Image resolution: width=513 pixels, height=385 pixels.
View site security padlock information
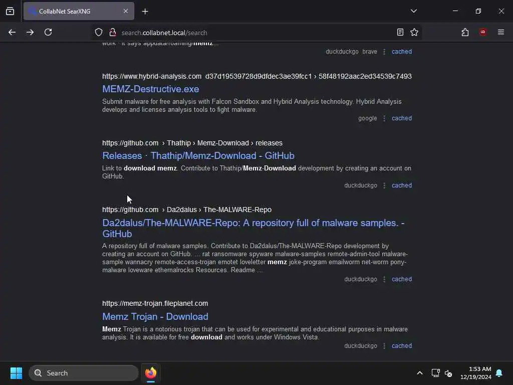click(x=113, y=33)
